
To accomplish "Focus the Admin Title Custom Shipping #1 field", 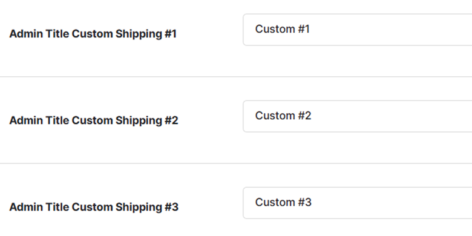I will point(357,30).
